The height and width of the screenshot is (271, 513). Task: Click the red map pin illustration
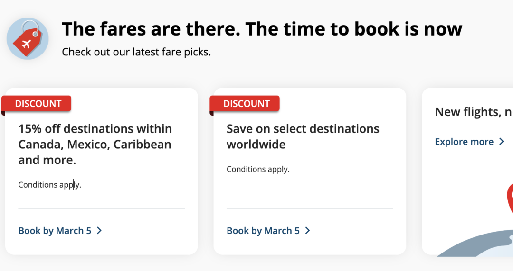click(x=510, y=200)
